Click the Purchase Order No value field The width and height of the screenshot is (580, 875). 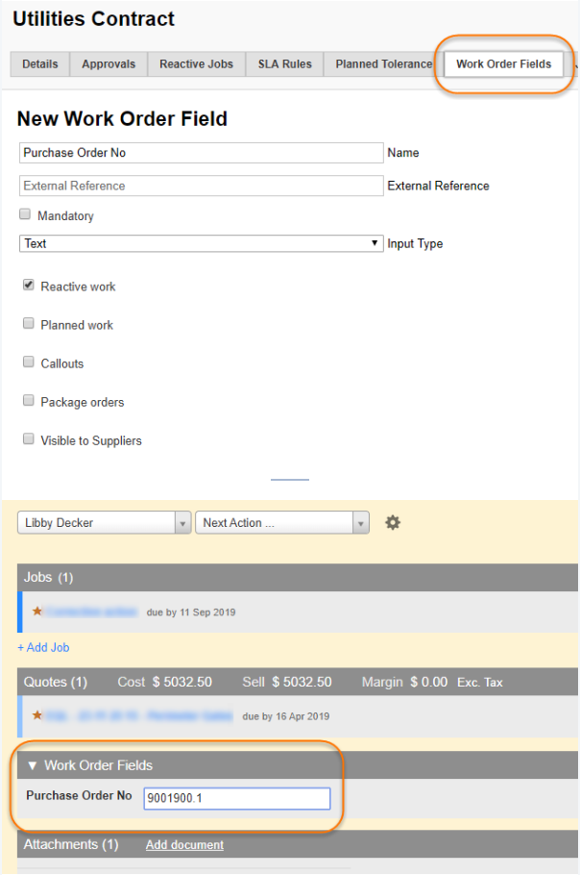pyautogui.click(x=236, y=798)
